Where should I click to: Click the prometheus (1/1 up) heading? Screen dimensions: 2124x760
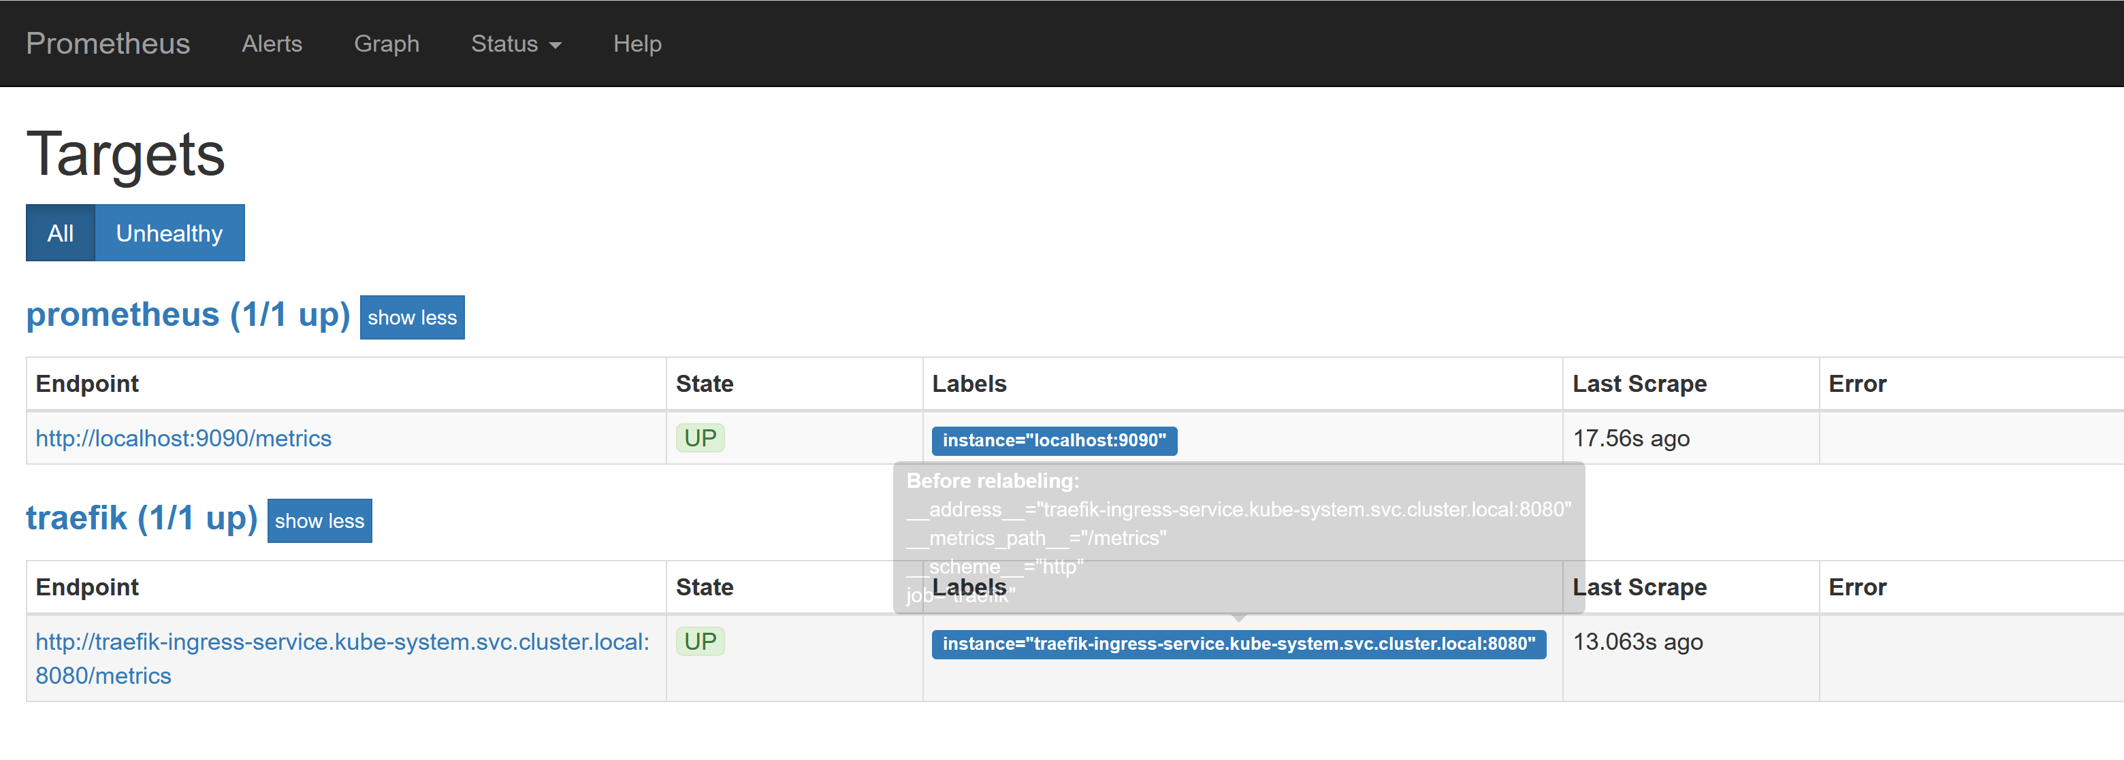pyautogui.click(x=188, y=315)
